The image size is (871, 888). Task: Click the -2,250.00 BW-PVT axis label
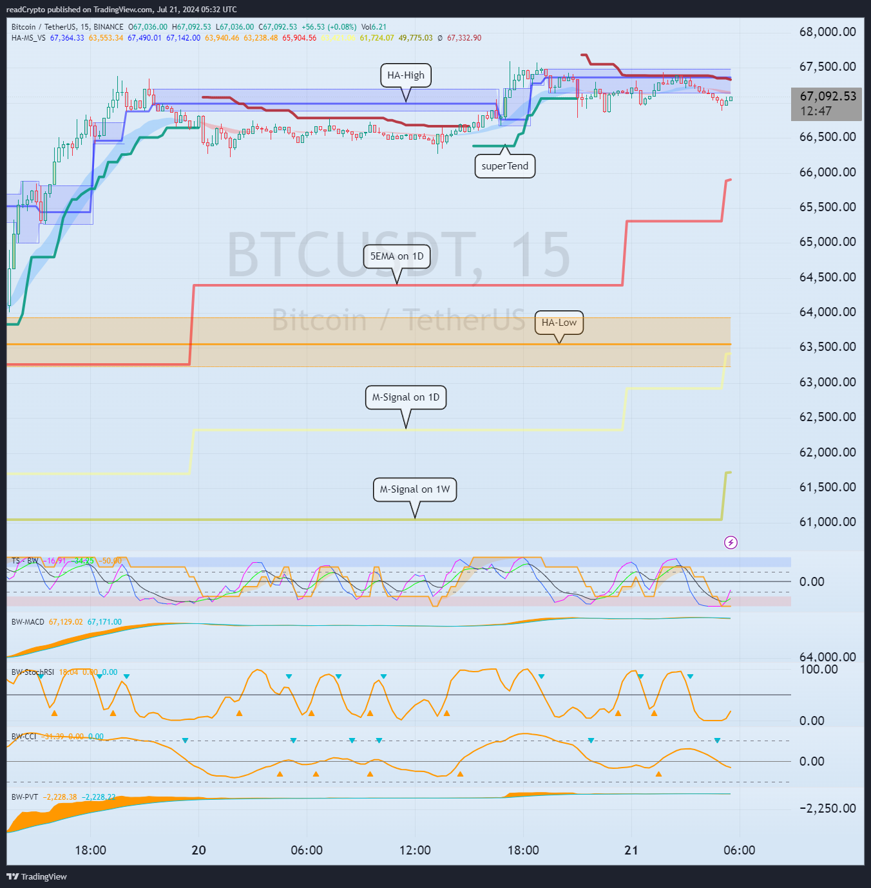[x=827, y=809]
